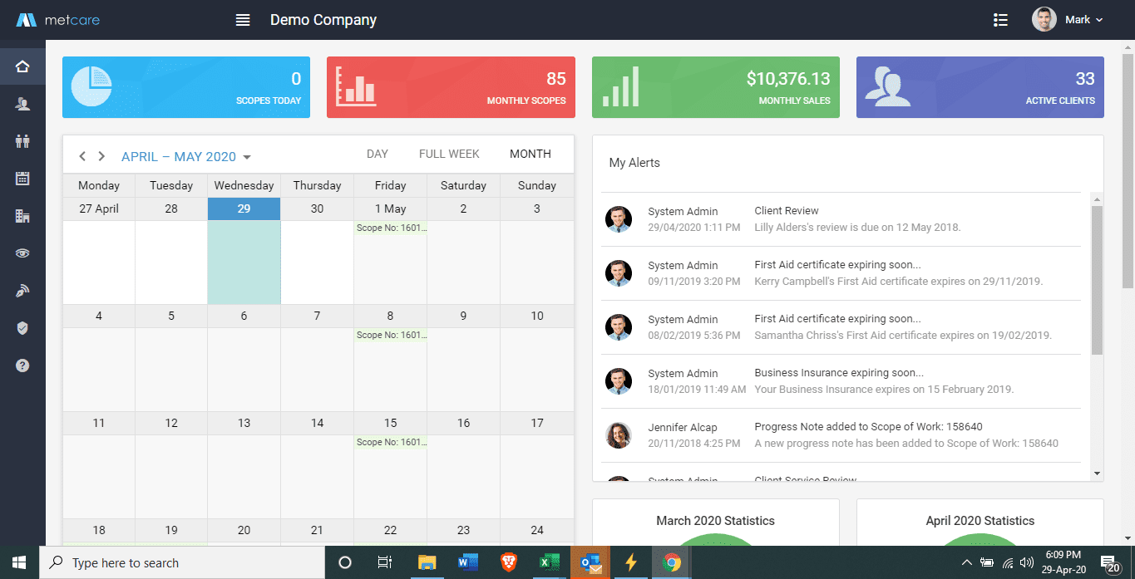Switch the calendar to Day view
The image size is (1135, 579).
click(378, 154)
